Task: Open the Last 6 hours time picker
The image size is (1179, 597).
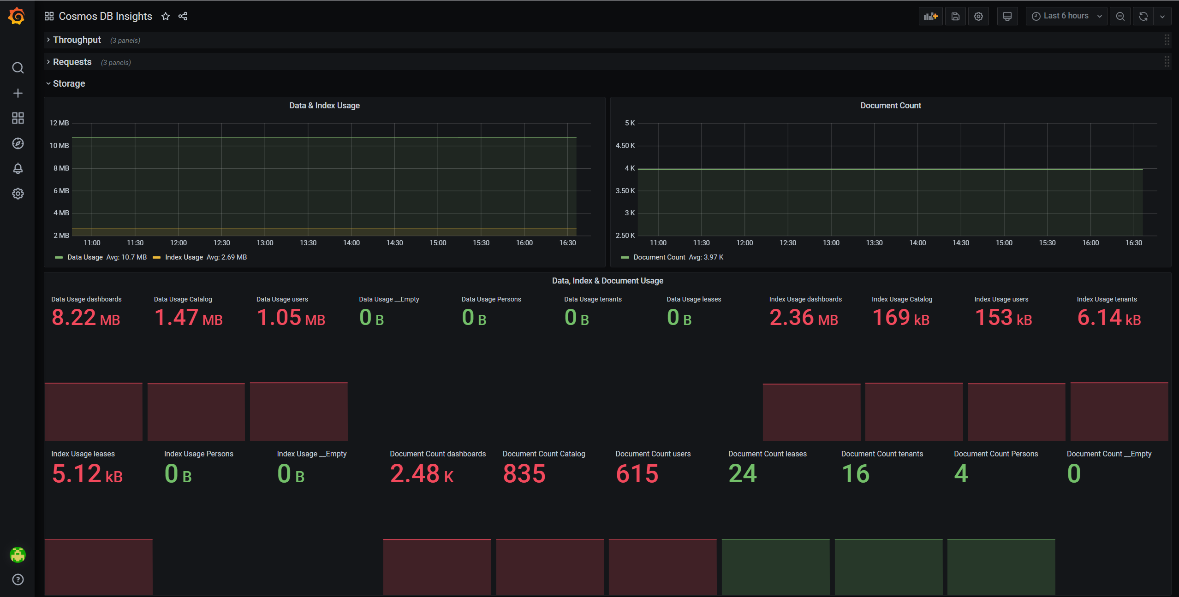Action: 1066,16
